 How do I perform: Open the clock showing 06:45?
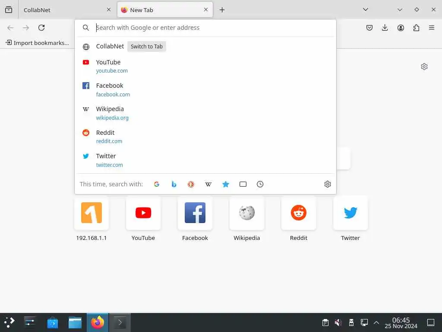coord(401,322)
